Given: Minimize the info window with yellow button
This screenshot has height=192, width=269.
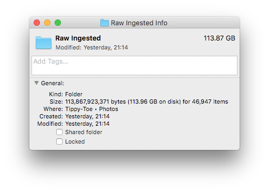Looking at the screenshot, I should pyautogui.click(x=47, y=23).
